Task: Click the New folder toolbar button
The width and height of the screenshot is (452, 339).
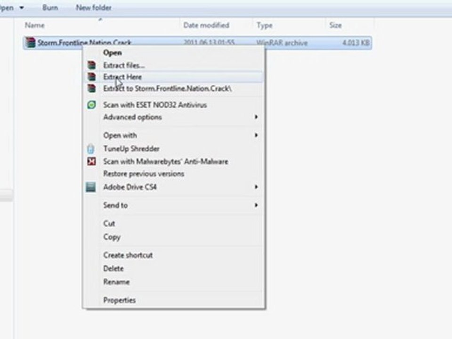Action: (x=94, y=8)
